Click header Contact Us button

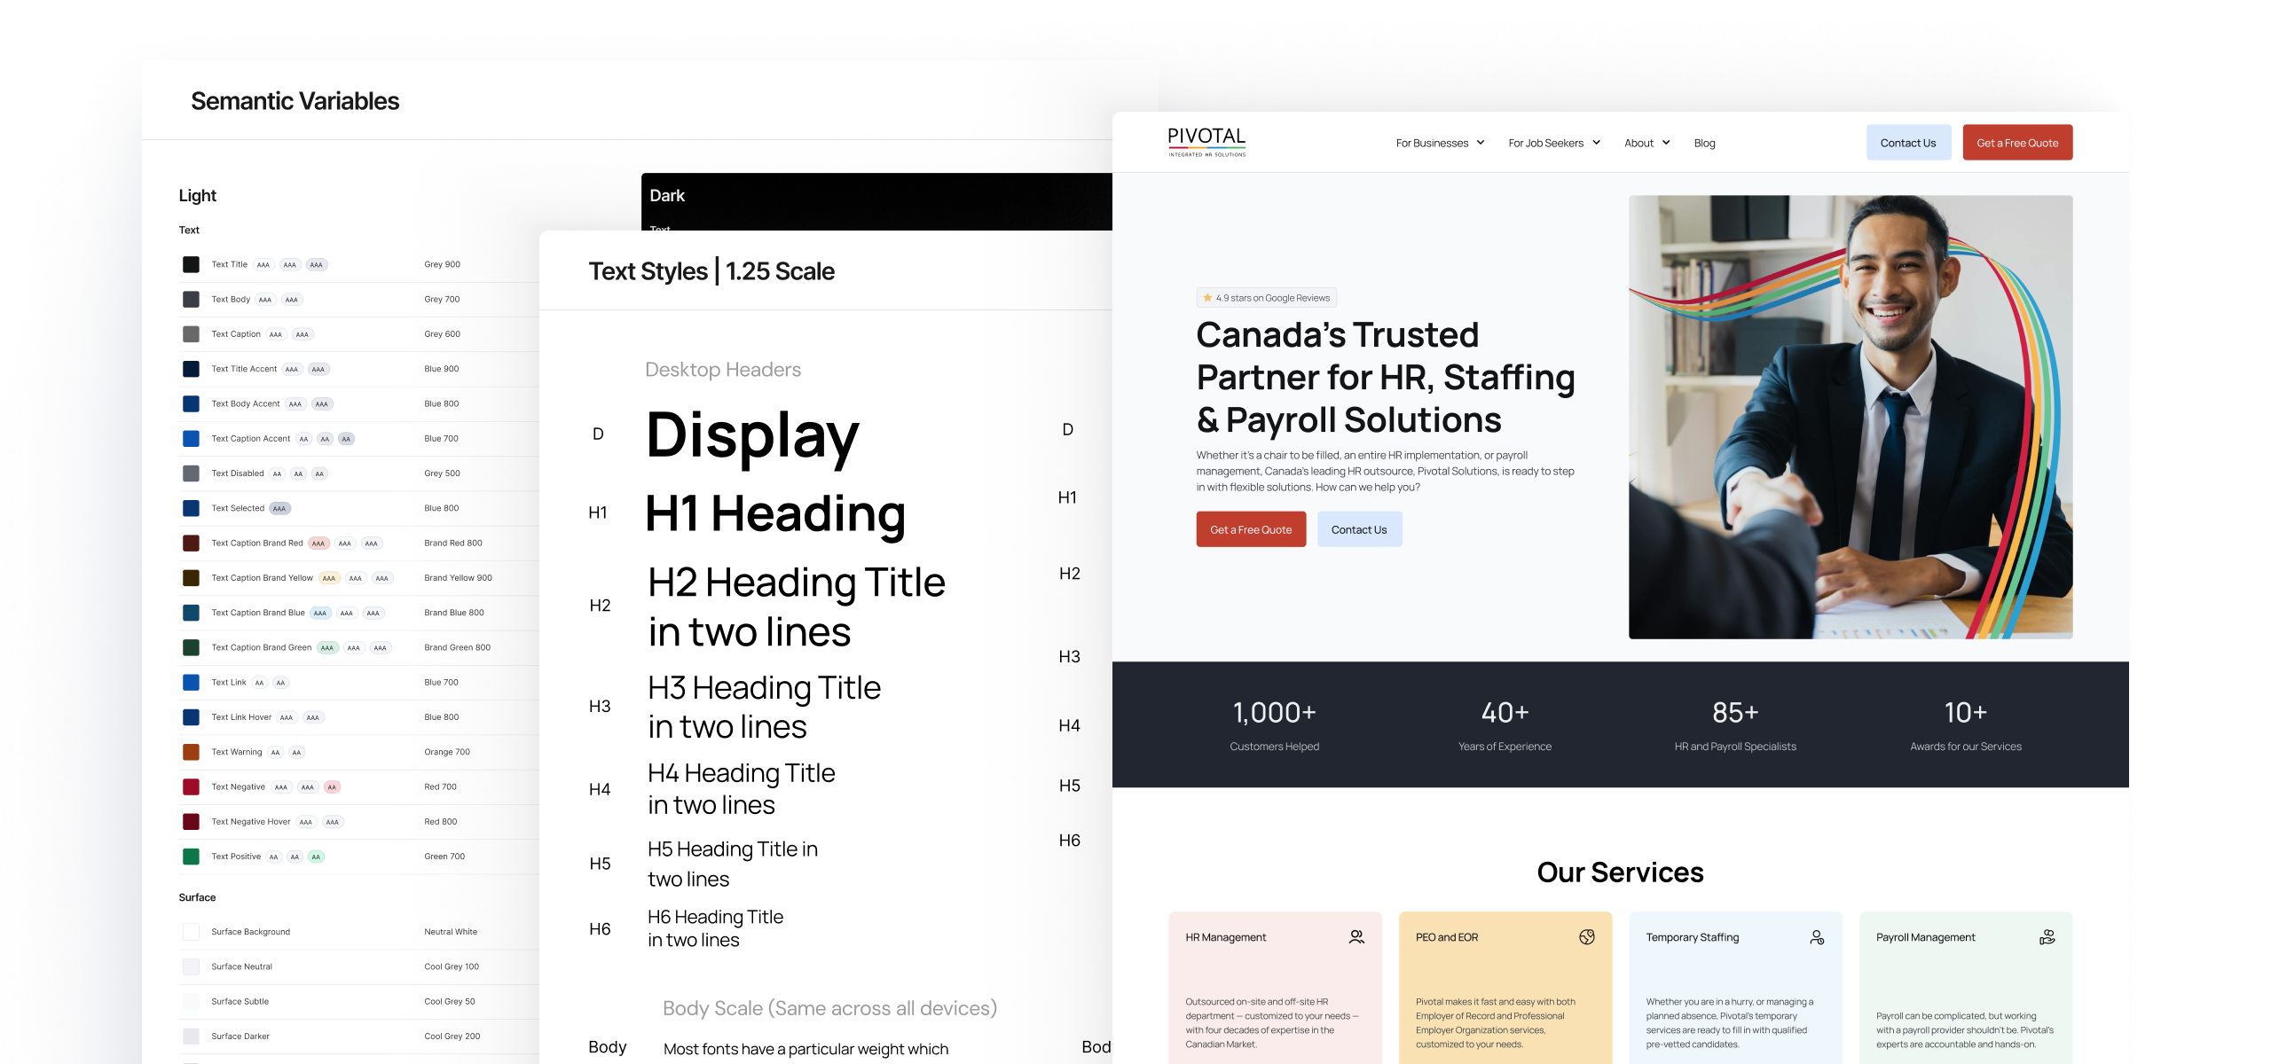[x=1908, y=143]
